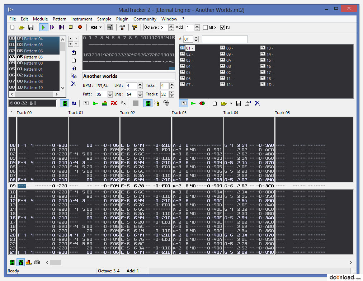Create a new module with the blank page icon
This screenshot has width=363, height=281.
pos(13,27)
